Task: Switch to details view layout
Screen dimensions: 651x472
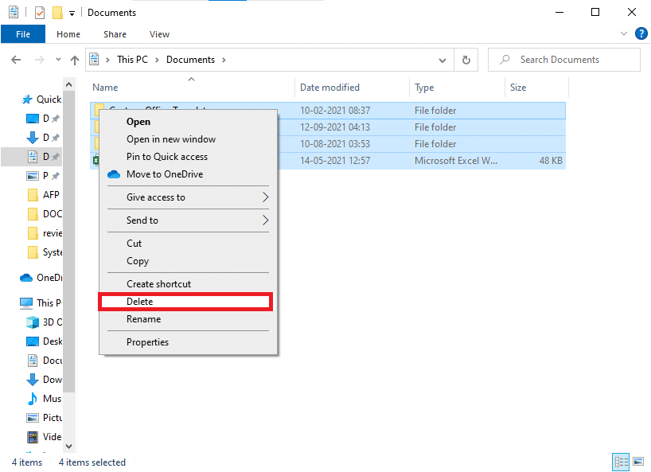Action: [x=621, y=462]
